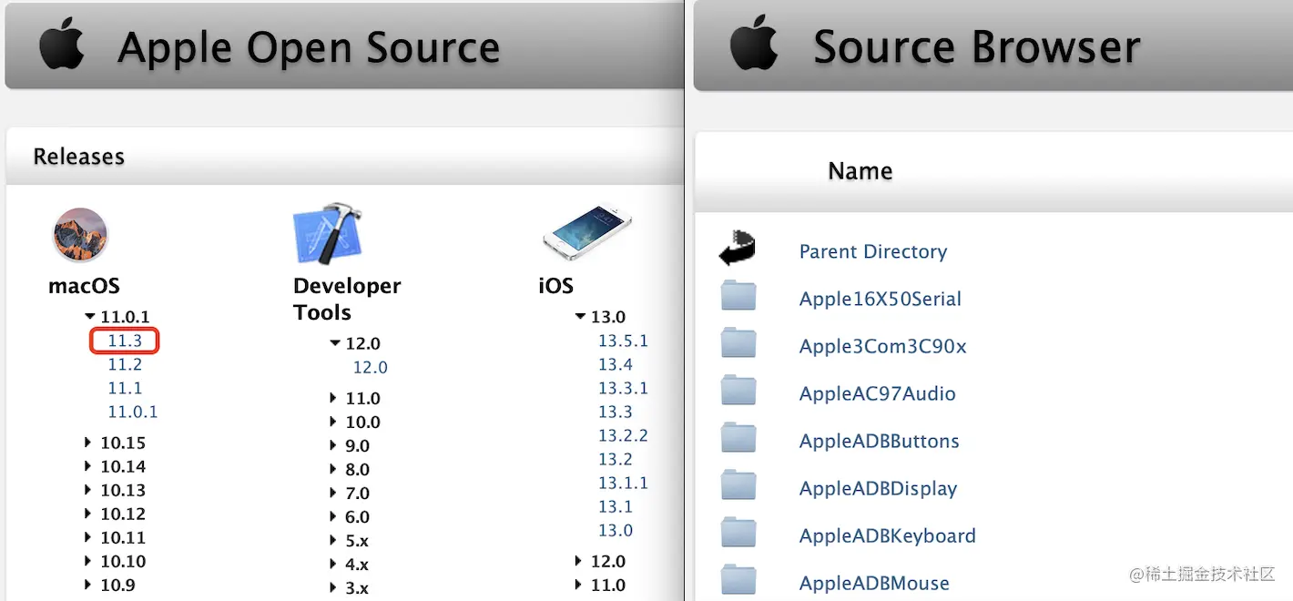Open the iOS 13.5.1 release link
1293x601 pixels.
click(623, 341)
